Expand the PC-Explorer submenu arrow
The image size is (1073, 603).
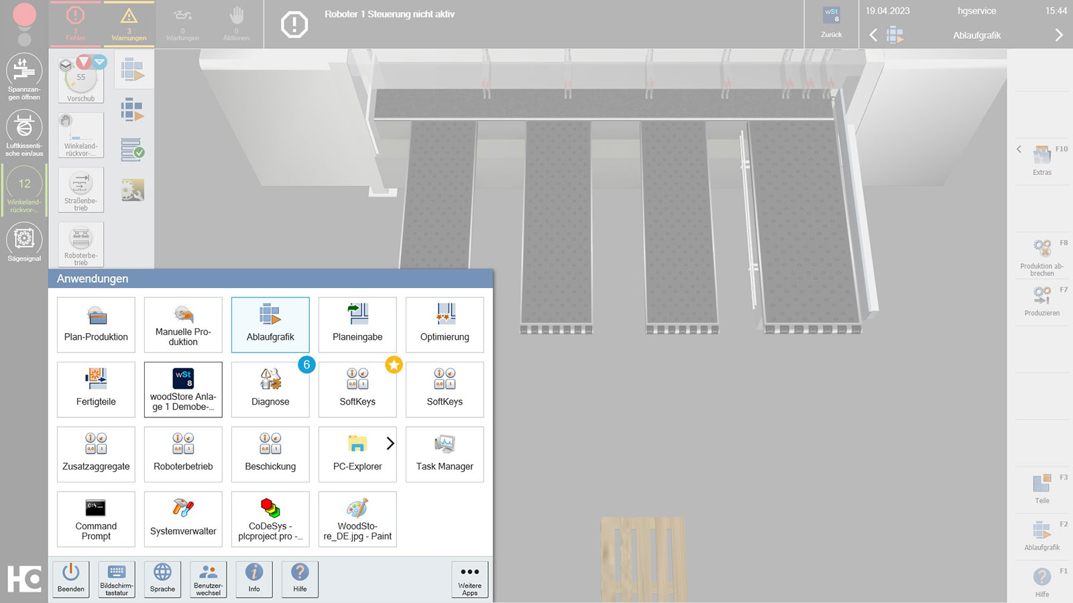point(390,443)
